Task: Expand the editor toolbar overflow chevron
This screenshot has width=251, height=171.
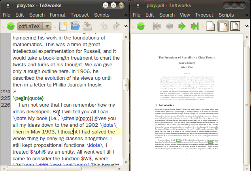Action: click(x=126, y=26)
